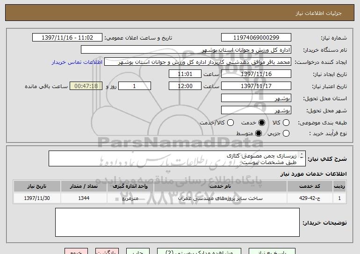Click the countdown timer 00:47:18
This screenshot has width=360, height=254.
tap(86, 86)
